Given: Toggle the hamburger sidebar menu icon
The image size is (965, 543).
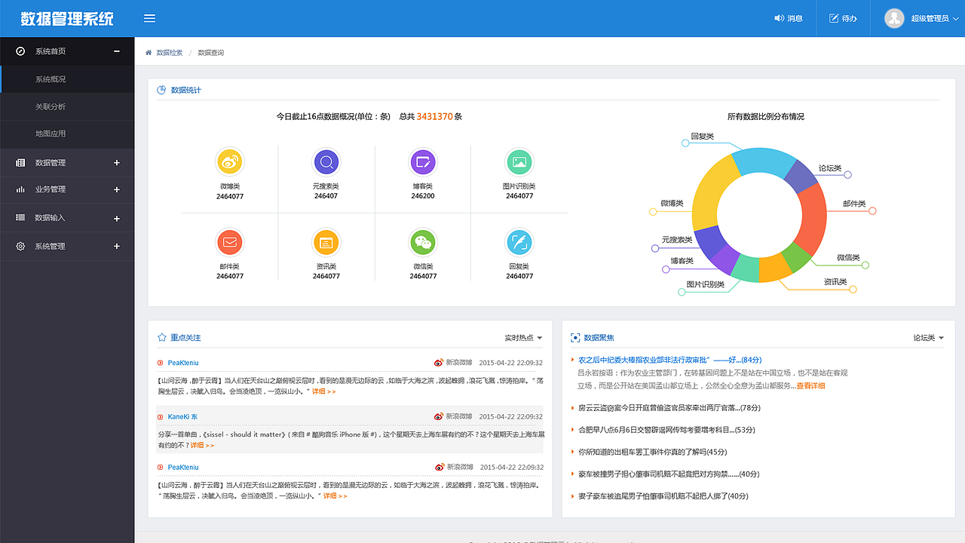Looking at the screenshot, I should tap(149, 18).
